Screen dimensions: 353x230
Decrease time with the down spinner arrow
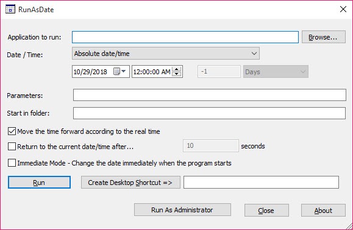[x=177, y=74]
